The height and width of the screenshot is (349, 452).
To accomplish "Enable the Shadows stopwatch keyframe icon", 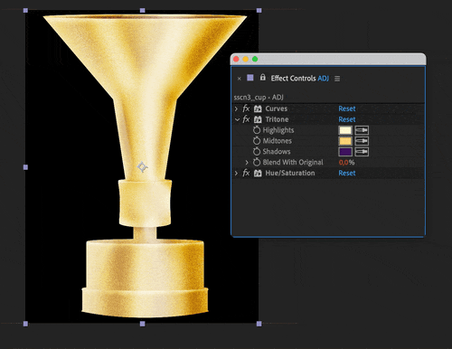I will (257, 151).
